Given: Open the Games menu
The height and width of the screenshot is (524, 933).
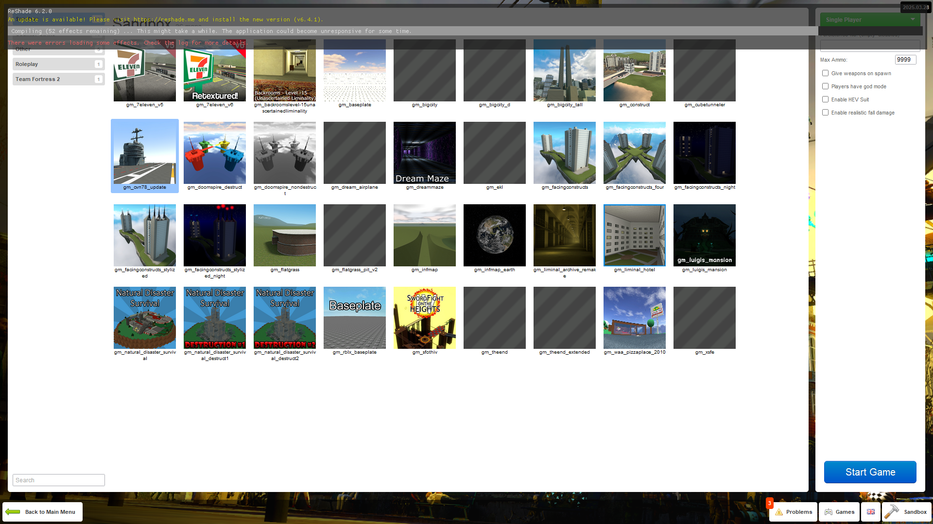Looking at the screenshot, I should (839, 512).
